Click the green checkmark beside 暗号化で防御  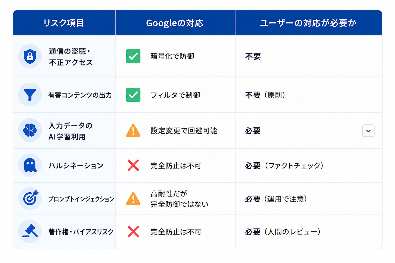133,56
